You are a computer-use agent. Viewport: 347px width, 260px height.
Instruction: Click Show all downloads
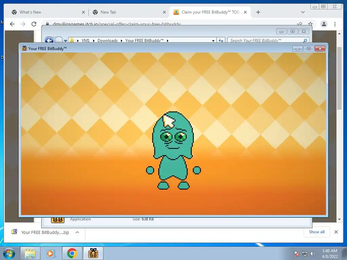point(317,232)
